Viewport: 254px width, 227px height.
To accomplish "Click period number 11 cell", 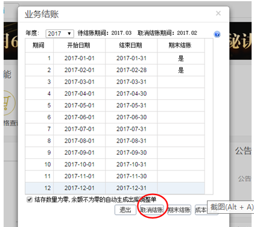I will pyautogui.click(x=39, y=176).
